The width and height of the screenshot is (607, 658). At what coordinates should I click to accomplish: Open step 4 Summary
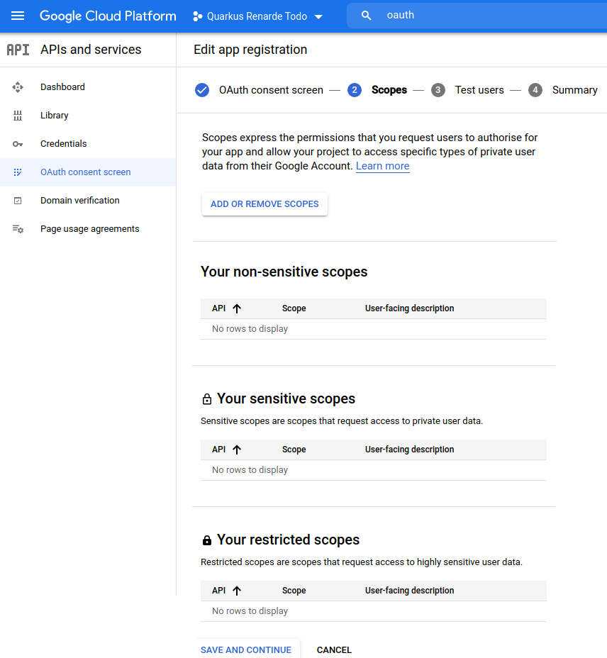pyautogui.click(x=535, y=90)
